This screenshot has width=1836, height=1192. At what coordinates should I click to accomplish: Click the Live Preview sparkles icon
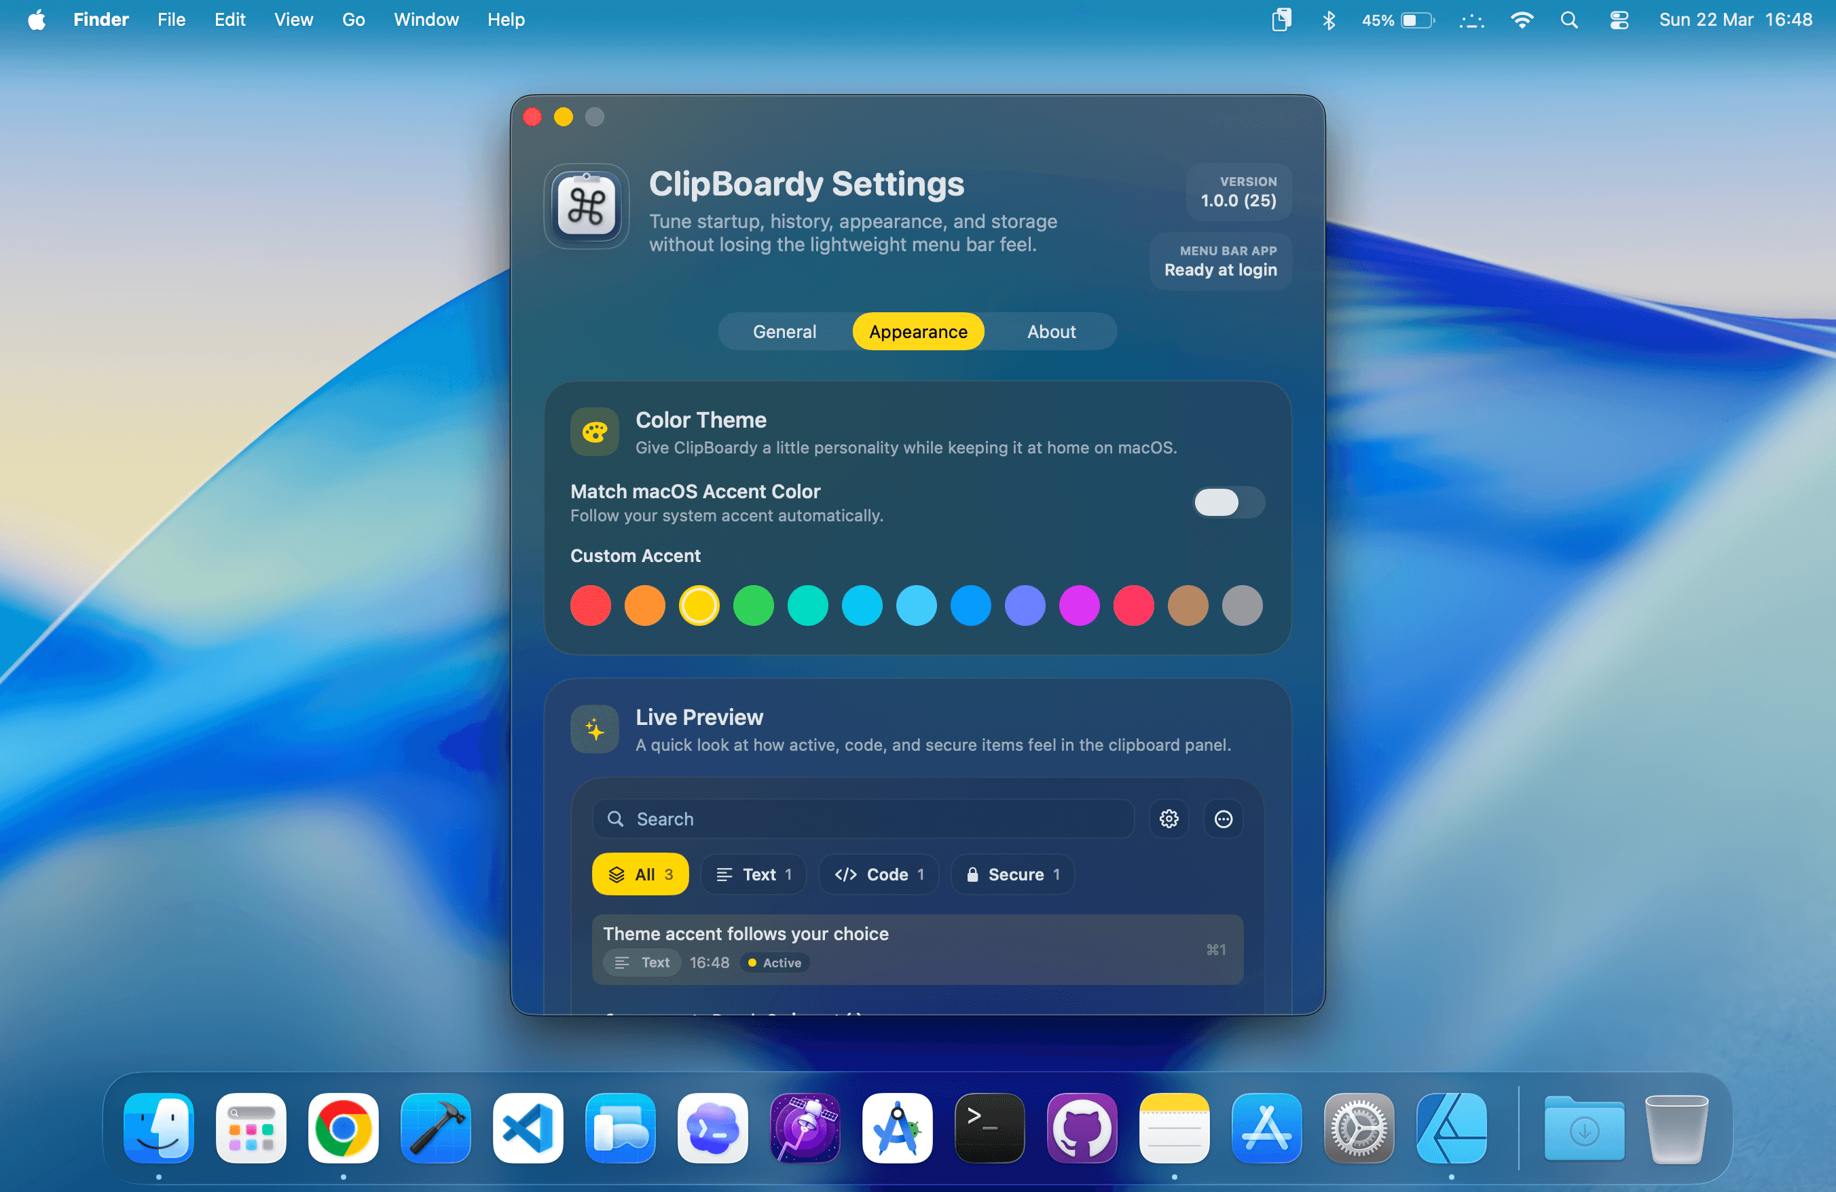[594, 728]
